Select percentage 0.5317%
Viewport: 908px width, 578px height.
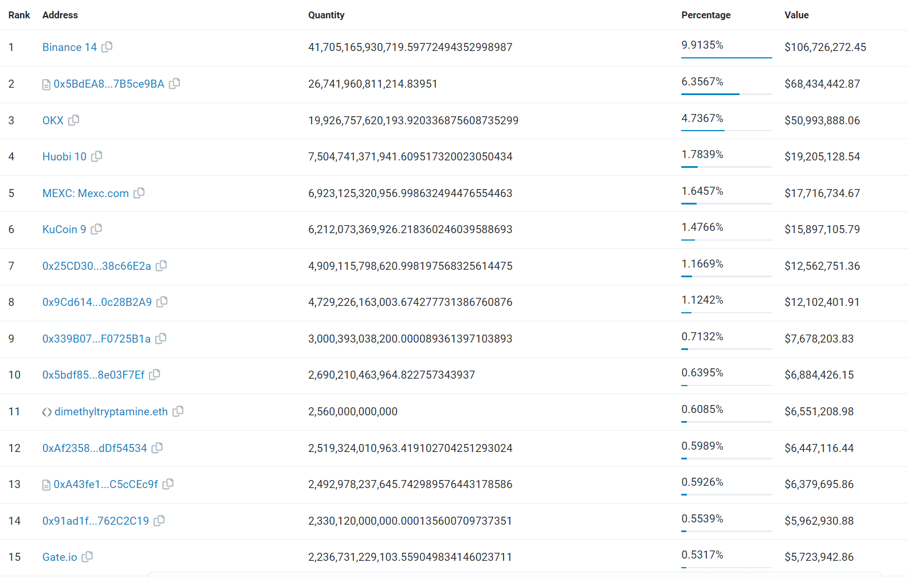pyautogui.click(x=702, y=555)
